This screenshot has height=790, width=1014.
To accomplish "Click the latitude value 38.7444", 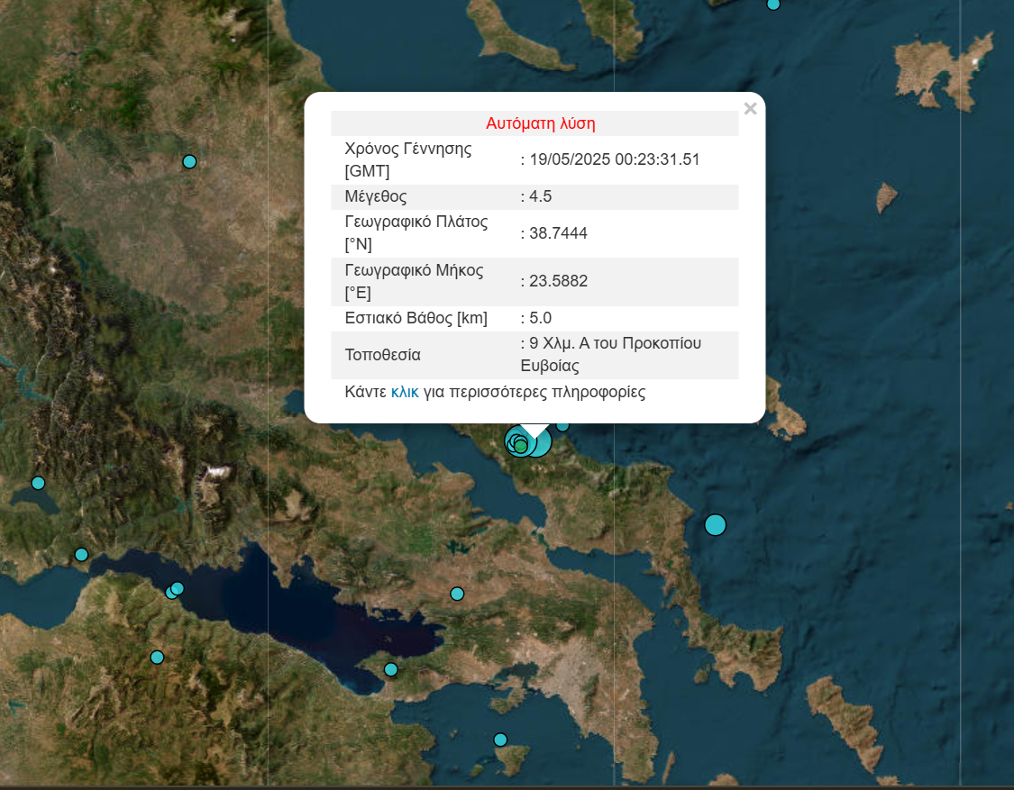I will click(x=558, y=233).
